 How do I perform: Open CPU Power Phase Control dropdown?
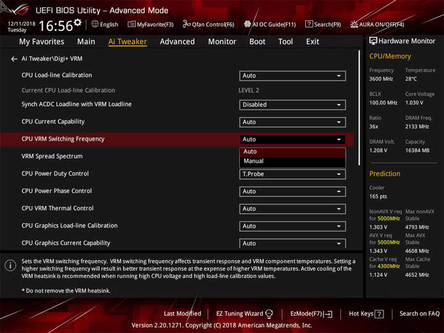pyautogui.click(x=292, y=191)
